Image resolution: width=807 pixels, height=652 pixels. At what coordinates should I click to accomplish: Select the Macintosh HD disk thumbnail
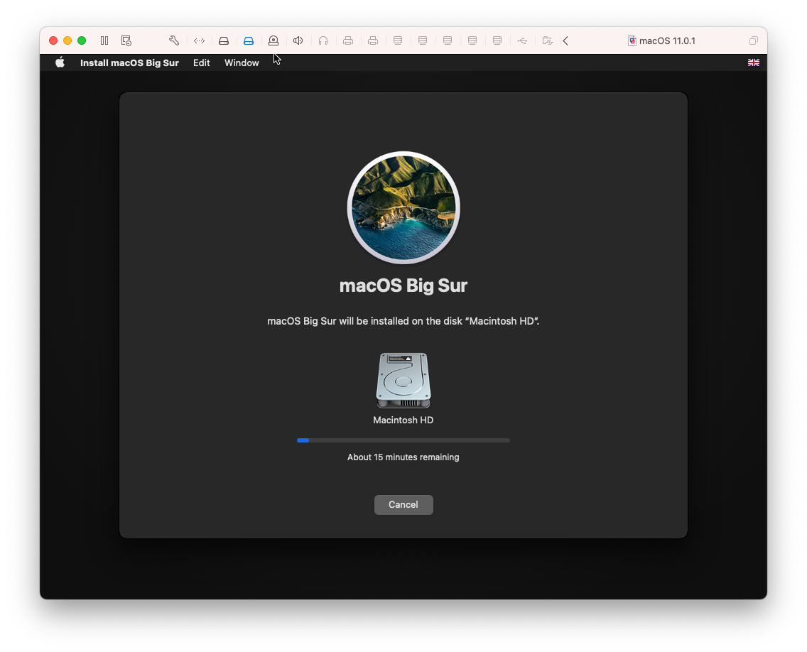click(403, 381)
